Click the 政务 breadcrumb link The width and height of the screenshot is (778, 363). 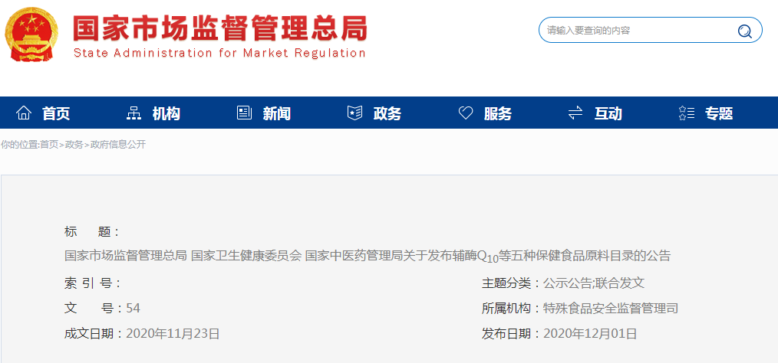click(74, 145)
